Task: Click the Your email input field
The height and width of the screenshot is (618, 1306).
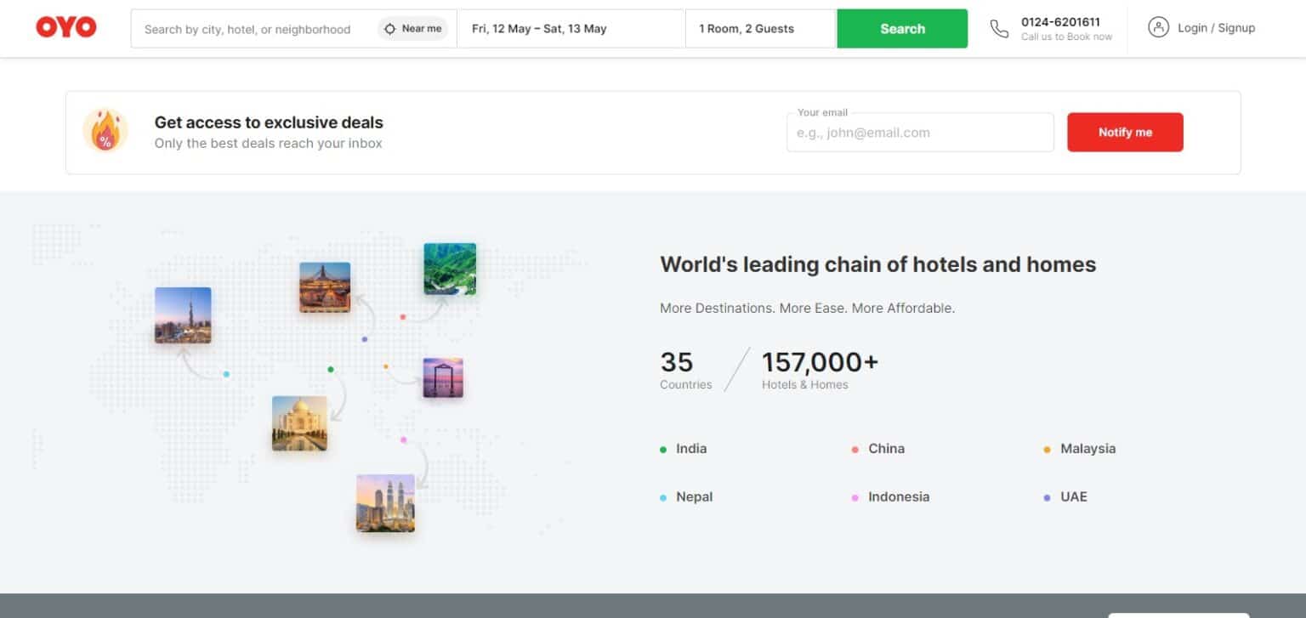Action: click(919, 133)
